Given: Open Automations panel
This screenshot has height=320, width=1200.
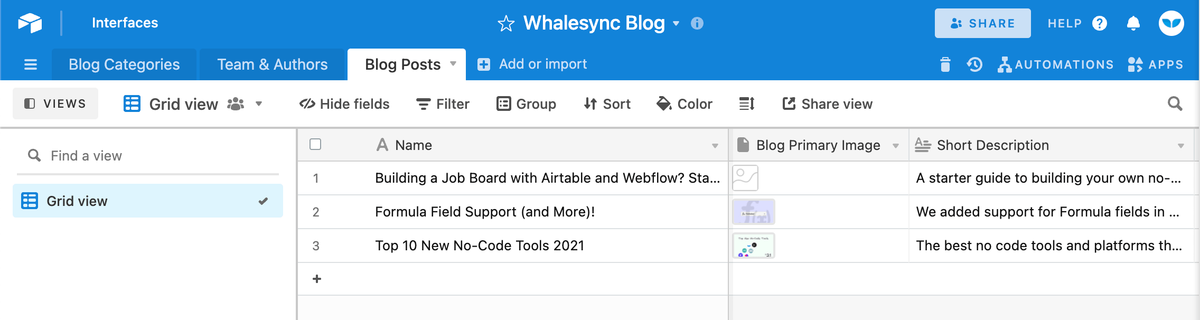Looking at the screenshot, I should [1055, 64].
